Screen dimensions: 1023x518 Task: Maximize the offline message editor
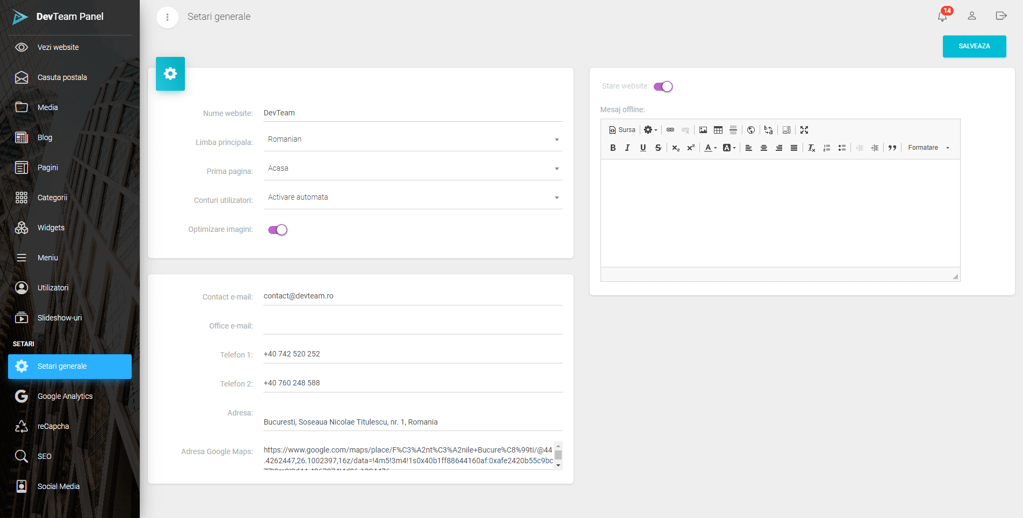pos(804,130)
